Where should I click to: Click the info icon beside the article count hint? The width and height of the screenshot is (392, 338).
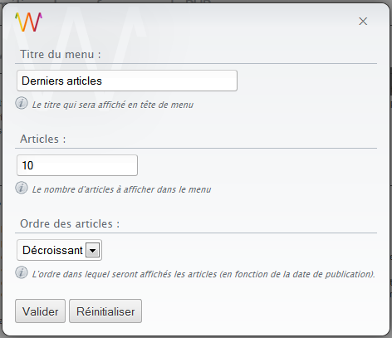coord(22,188)
